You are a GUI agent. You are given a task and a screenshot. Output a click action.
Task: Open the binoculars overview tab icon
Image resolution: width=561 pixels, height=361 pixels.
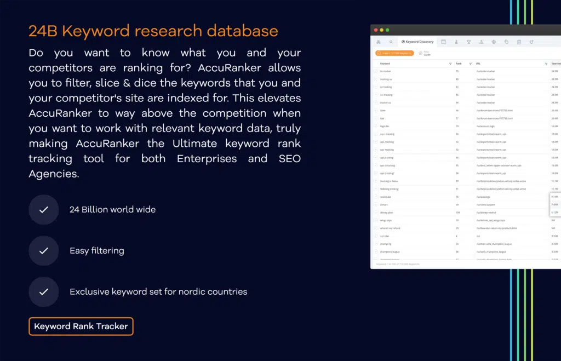point(378,42)
